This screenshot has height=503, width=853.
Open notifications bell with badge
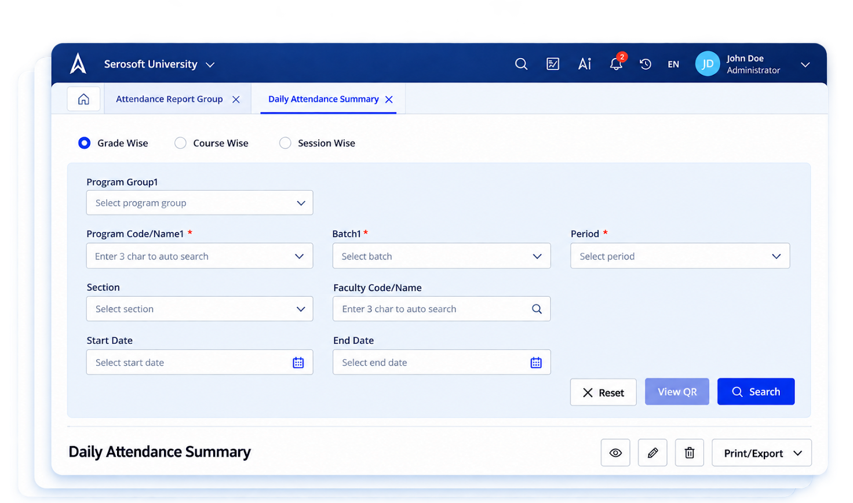click(x=617, y=63)
